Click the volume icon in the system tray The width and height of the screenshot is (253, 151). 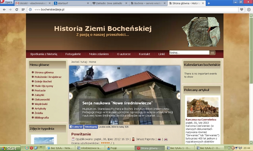click(241, 148)
